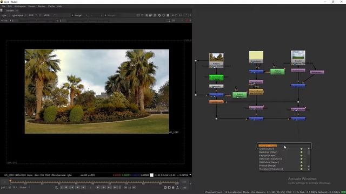Open the viewer wipe mode dropdown
Viewport: 346px width, 194px height.
point(96,16)
